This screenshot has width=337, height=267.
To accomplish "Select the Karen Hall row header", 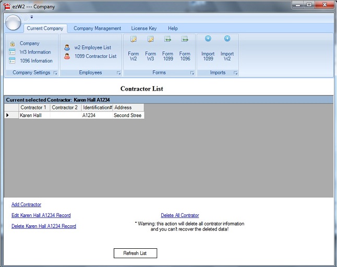I will coord(8,116).
